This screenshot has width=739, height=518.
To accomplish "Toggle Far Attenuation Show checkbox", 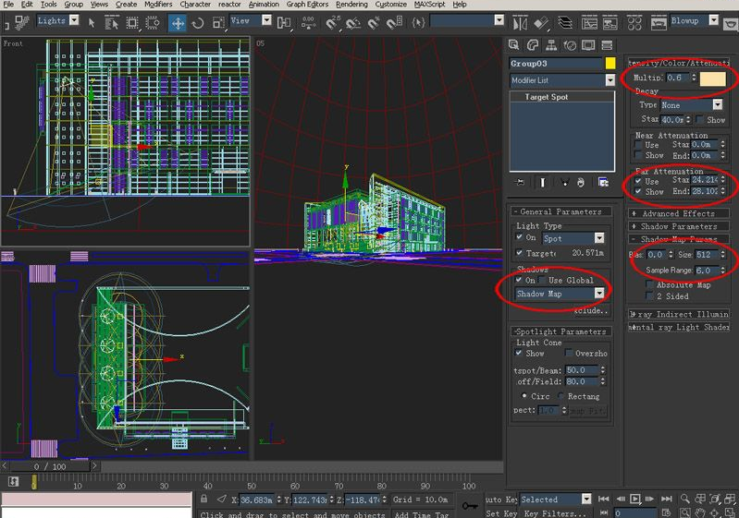I will (638, 191).
